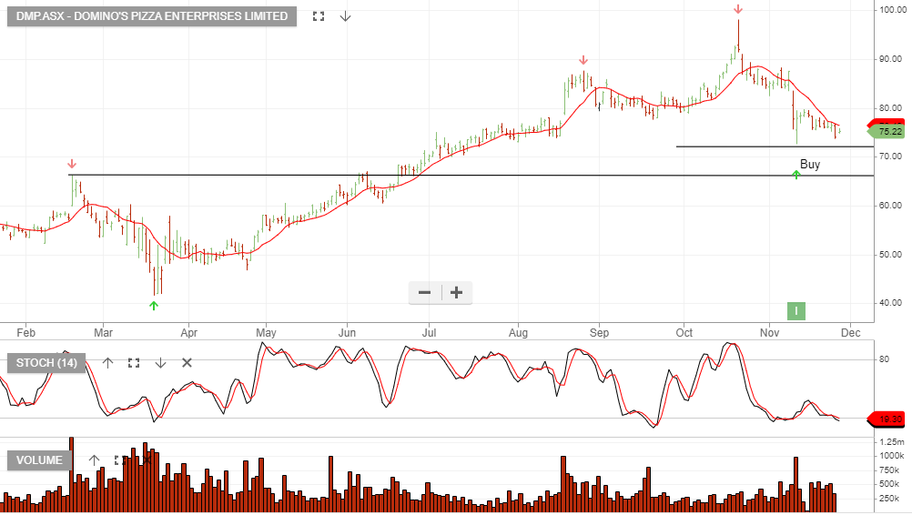Select the Aug label on time axis
The height and width of the screenshot is (515, 912).
pyautogui.click(x=518, y=332)
